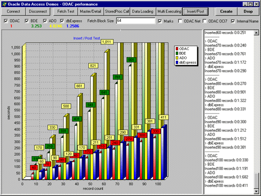This screenshot has width=261, height=196.
Task: Select the StoredProc Call test
Action: point(117,11)
